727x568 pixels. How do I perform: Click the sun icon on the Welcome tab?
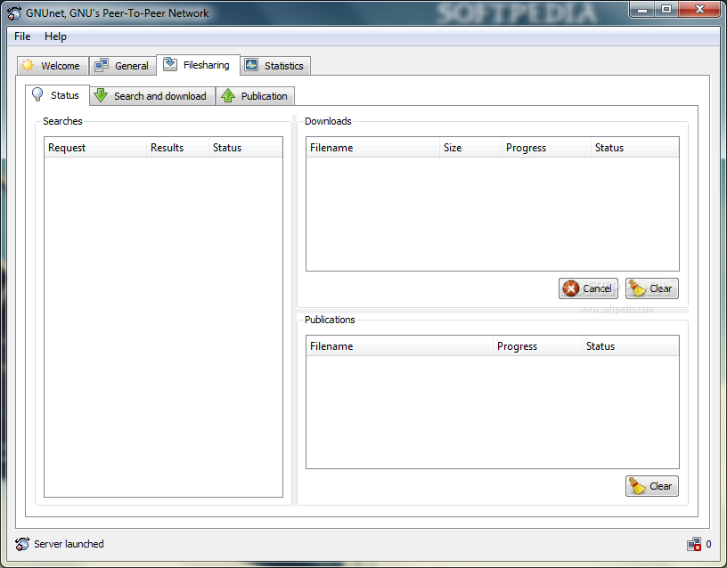pos(28,65)
